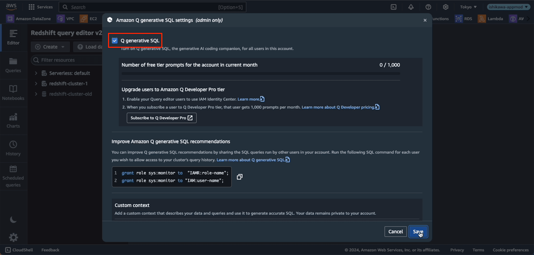Click the Save button
The height and width of the screenshot is (255, 534).
pyautogui.click(x=418, y=232)
